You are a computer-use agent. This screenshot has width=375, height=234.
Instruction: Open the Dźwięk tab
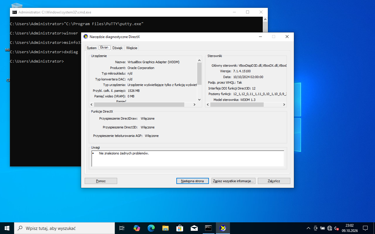[x=117, y=48]
